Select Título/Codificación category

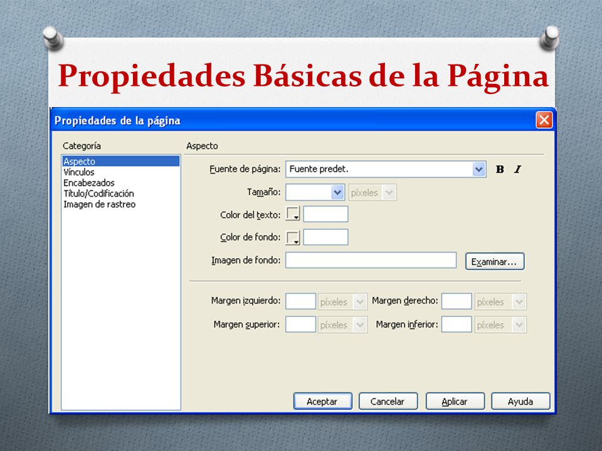[x=120, y=194]
